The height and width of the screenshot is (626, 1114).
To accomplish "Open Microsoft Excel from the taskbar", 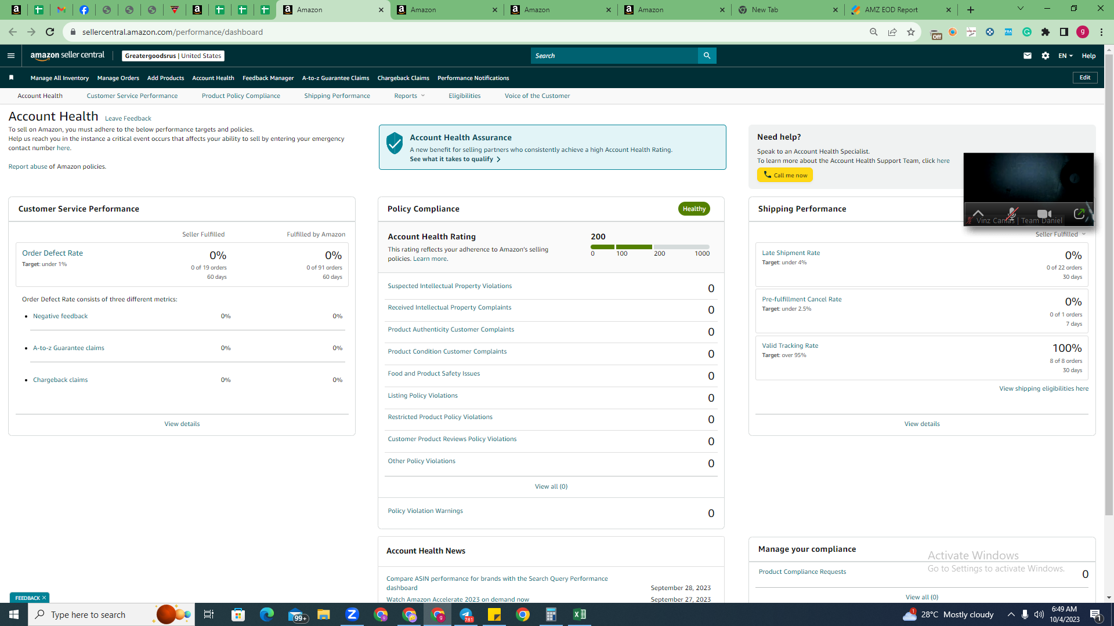I will tap(580, 614).
